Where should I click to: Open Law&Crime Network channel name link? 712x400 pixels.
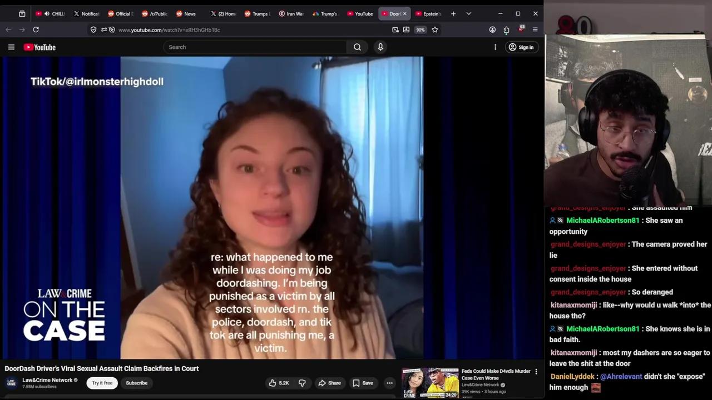pyautogui.click(x=47, y=380)
